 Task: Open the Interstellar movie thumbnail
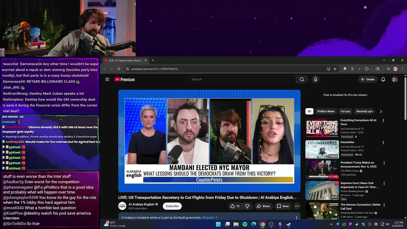tap(322, 149)
